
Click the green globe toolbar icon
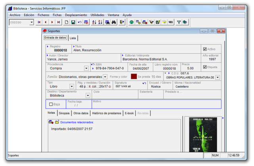(131, 22)
